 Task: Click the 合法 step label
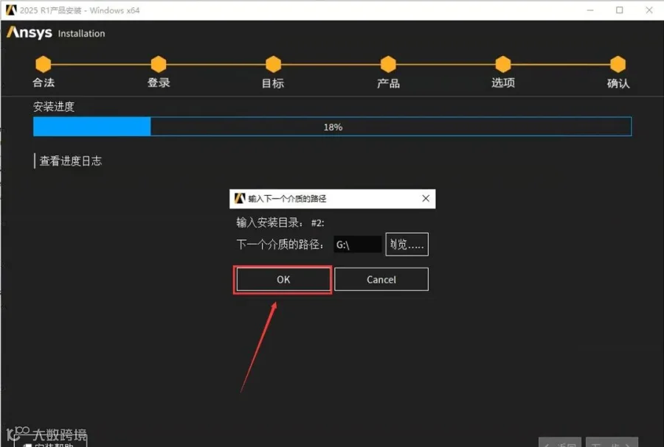click(44, 82)
